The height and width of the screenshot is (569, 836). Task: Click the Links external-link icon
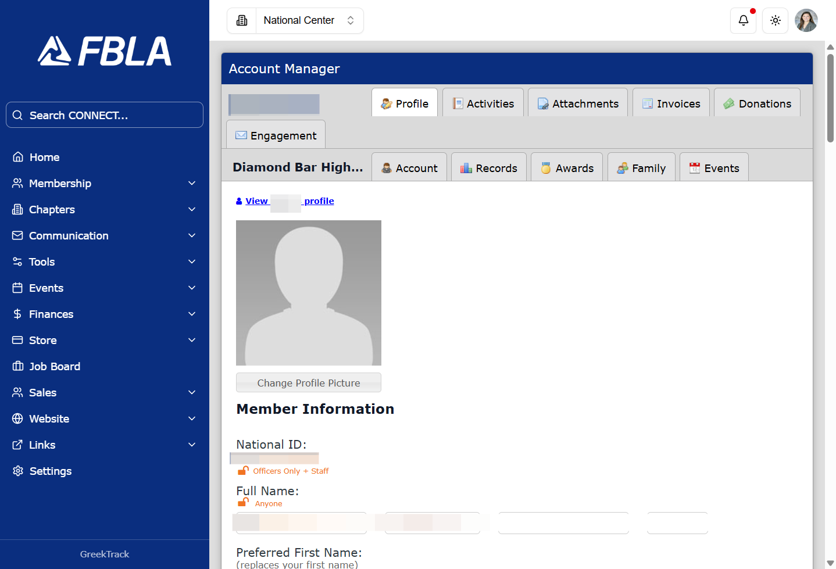pos(17,445)
